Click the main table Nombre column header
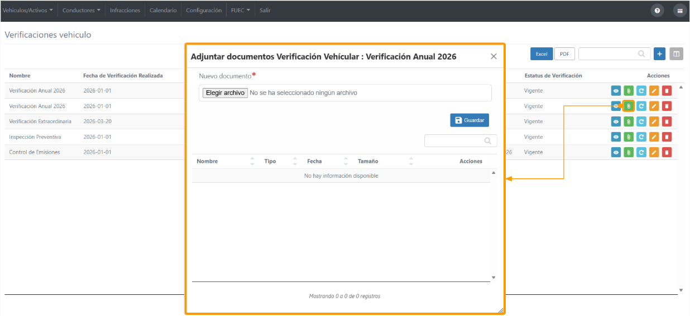 tap(20, 75)
